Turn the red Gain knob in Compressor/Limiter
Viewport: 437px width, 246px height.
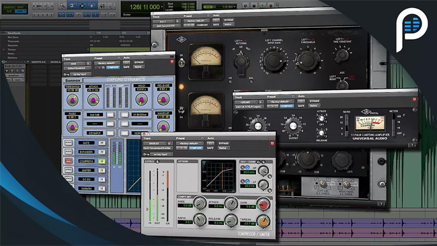click(x=263, y=204)
